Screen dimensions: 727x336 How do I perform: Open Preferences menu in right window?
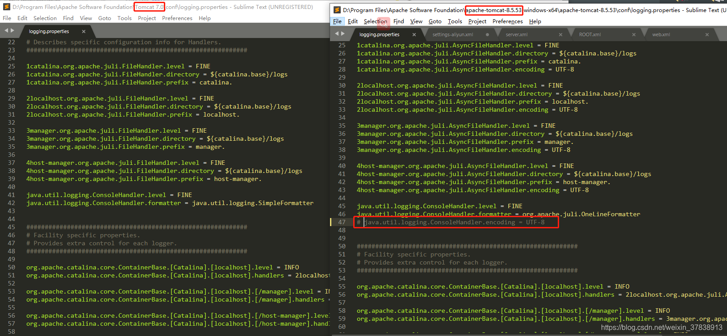coord(508,21)
